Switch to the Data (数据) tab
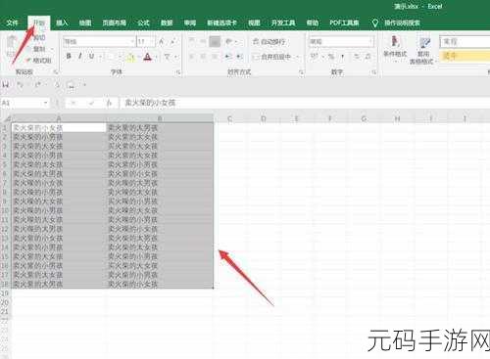Viewport: 490px width, 359px height. click(167, 22)
